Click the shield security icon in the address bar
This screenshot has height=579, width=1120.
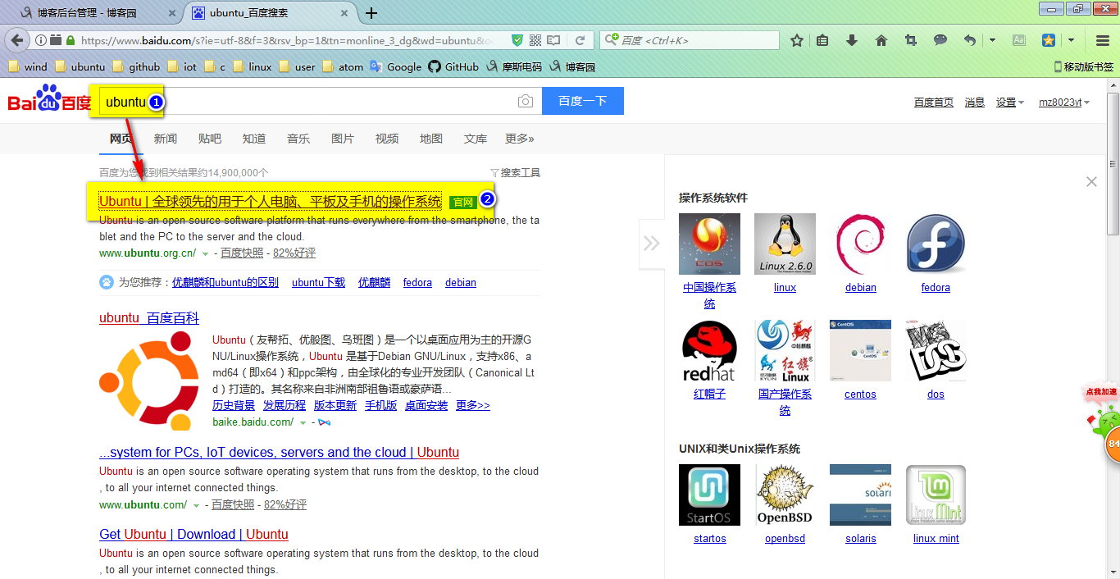[517, 40]
